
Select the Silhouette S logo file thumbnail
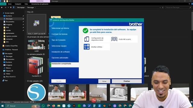click(36, 92)
